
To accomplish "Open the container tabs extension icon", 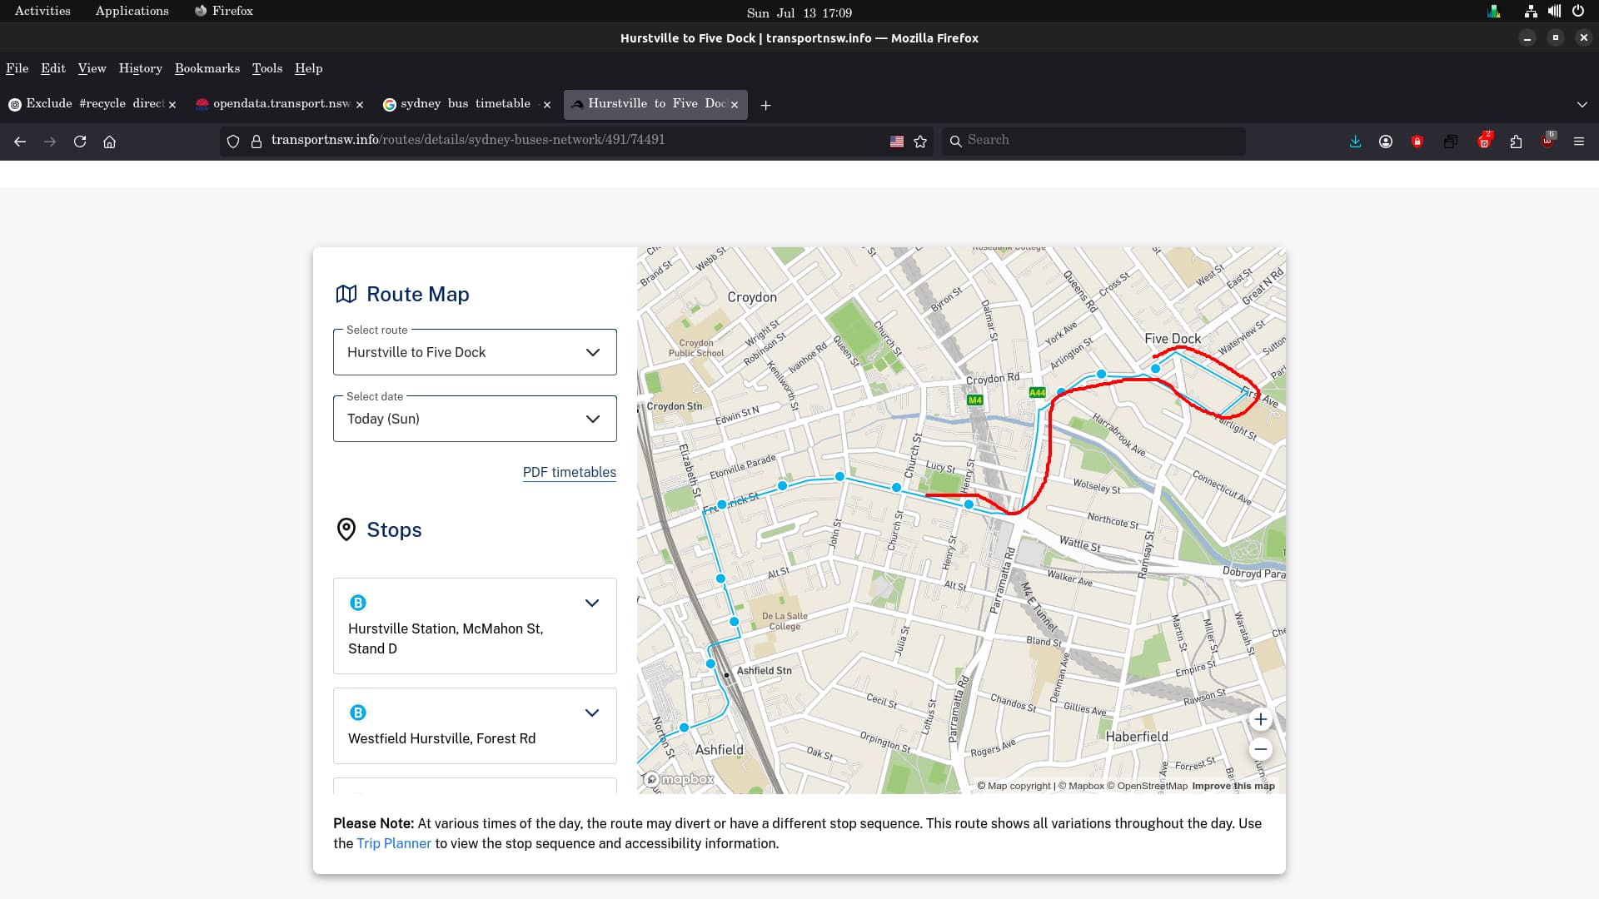I will pos(1451,142).
